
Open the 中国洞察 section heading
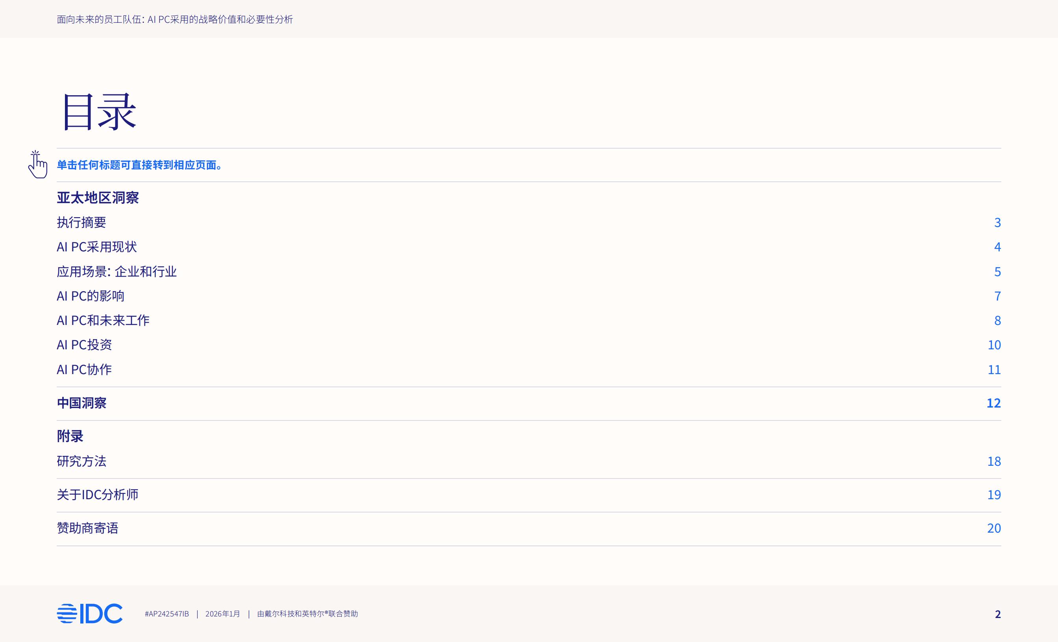pos(81,403)
